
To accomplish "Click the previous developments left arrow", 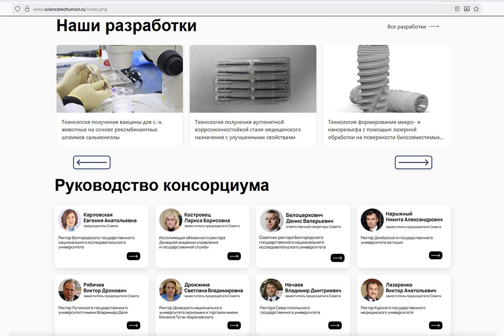I will point(92,162).
